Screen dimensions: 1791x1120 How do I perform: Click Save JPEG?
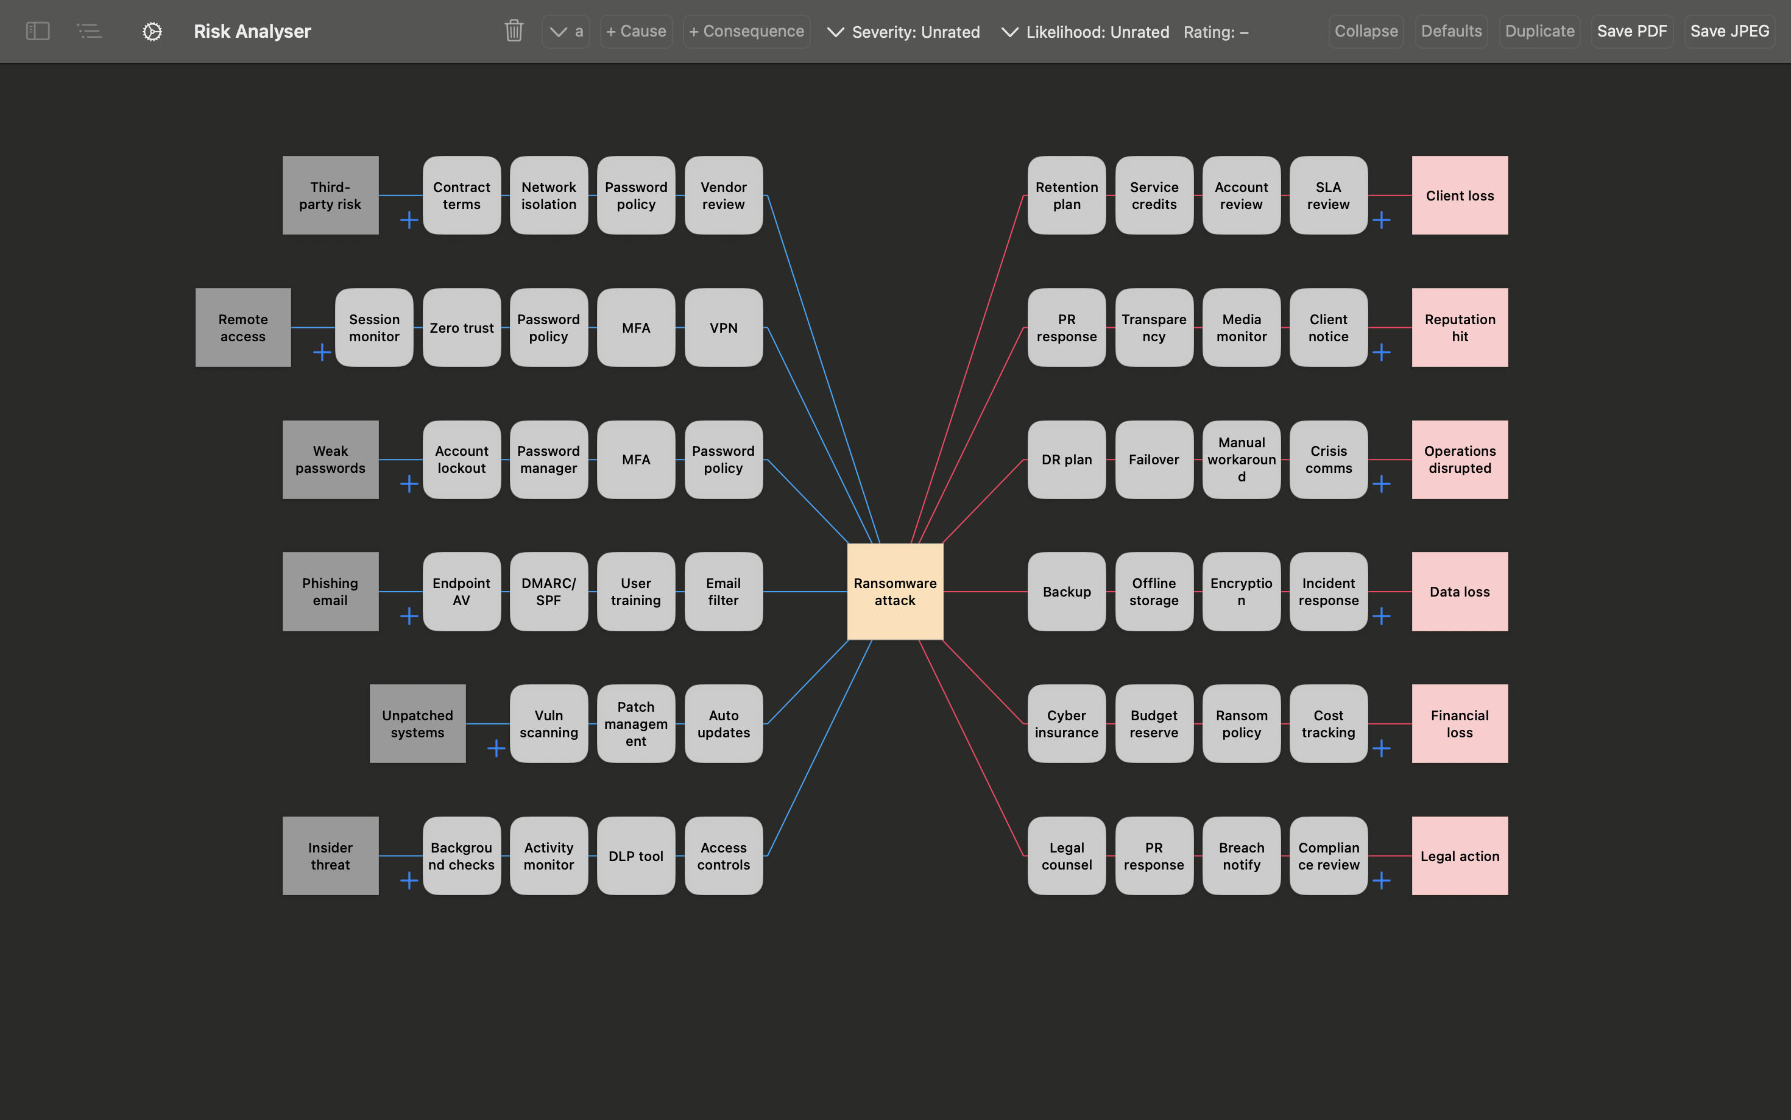tap(1729, 31)
